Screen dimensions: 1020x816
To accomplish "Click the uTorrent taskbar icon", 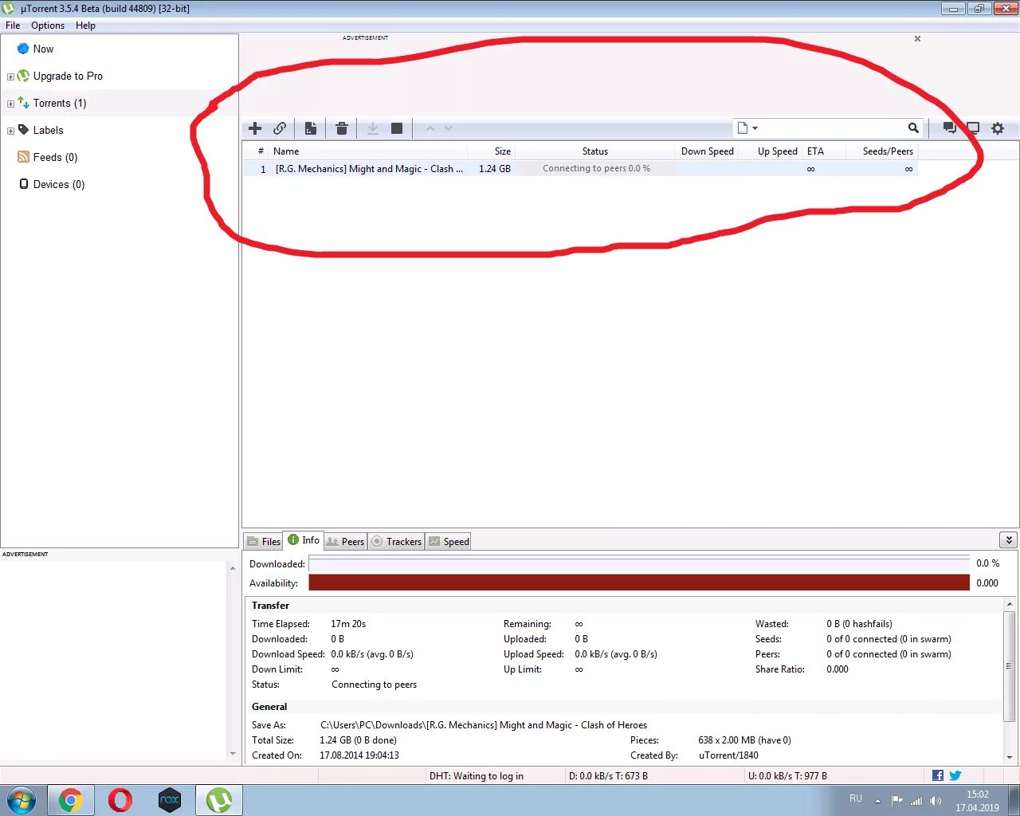I will pyautogui.click(x=219, y=800).
